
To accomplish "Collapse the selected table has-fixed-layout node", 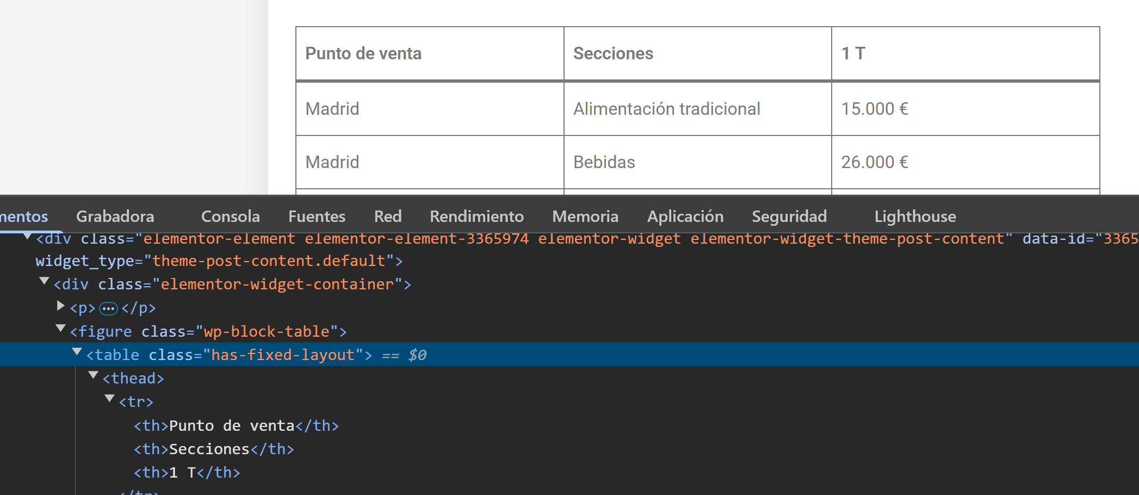I will click(77, 352).
